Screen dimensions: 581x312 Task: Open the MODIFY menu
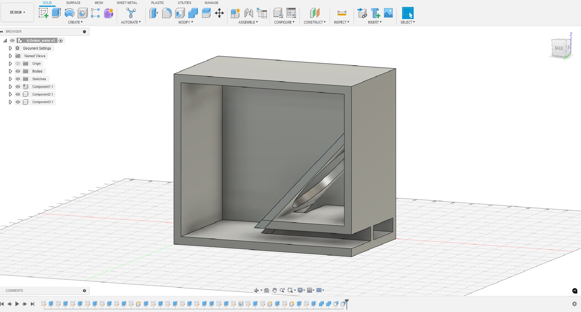[185, 22]
